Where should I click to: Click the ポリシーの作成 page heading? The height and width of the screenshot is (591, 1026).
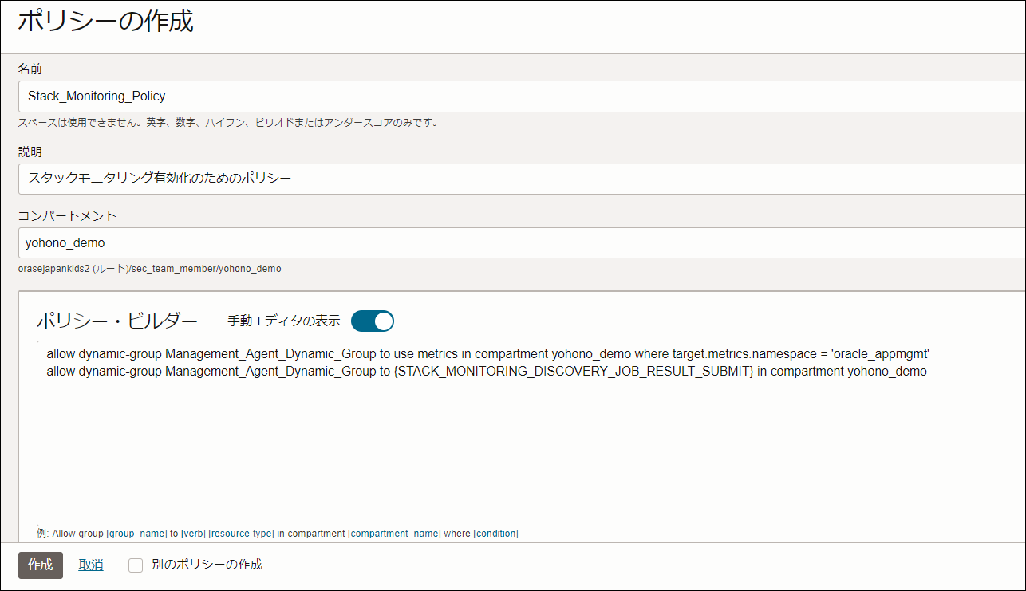[105, 22]
